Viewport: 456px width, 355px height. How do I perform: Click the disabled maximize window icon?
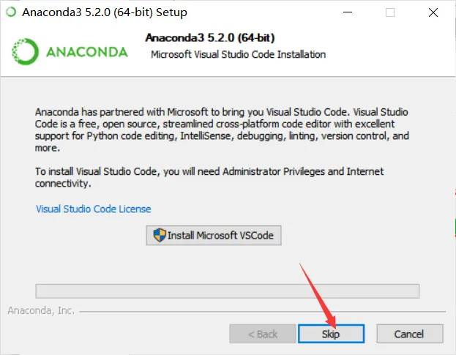click(390, 12)
